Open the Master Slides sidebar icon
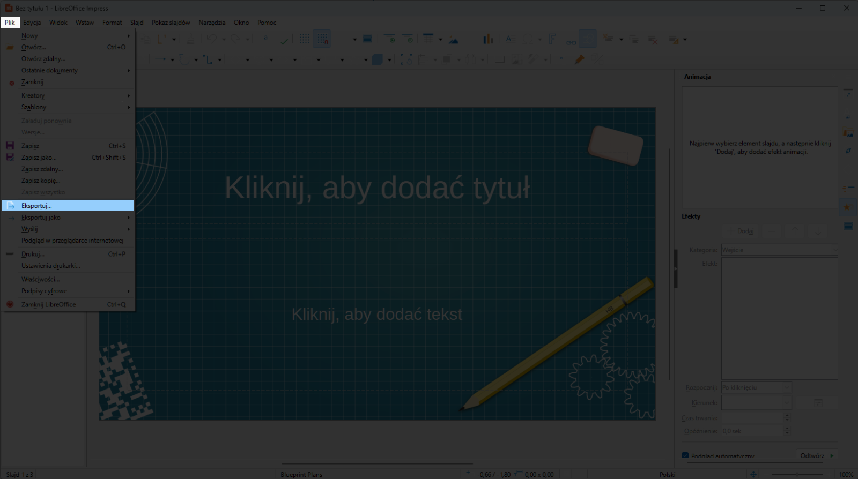Screen dimensions: 858x479 848,226
